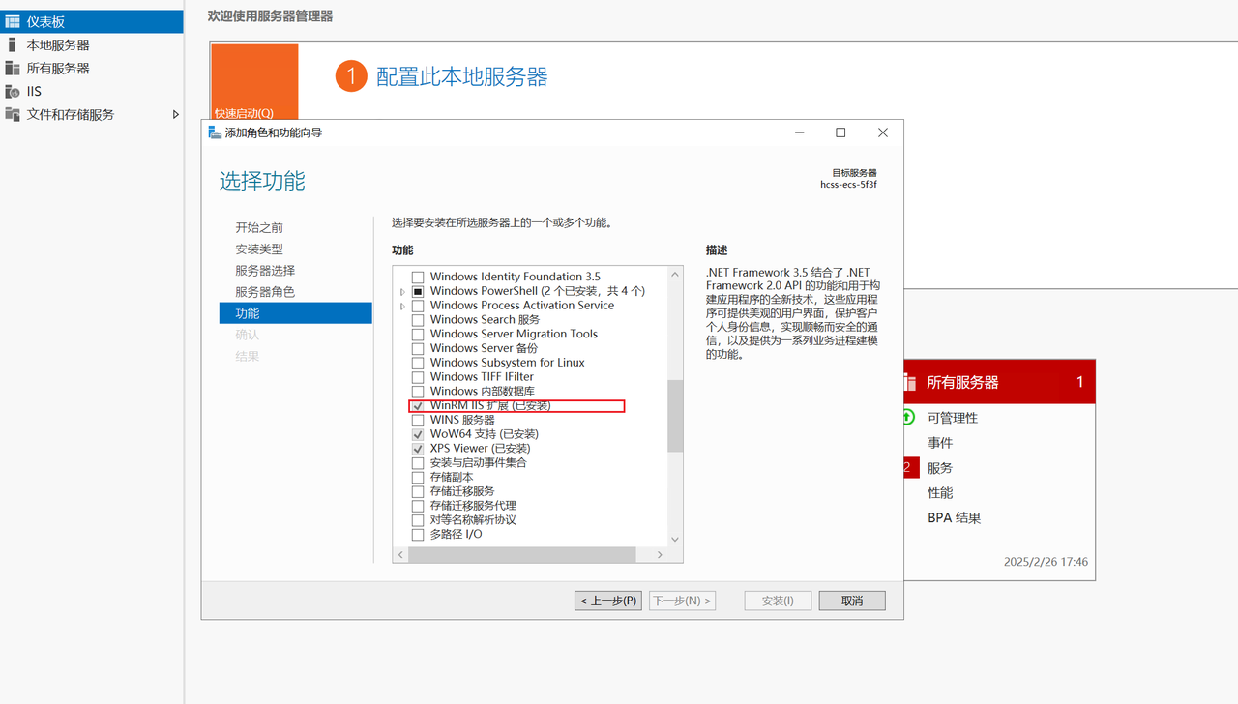Open 性能 in the 所有服务器 tile
Image resolution: width=1238 pixels, height=704 pixels.
tap(940, 493)
